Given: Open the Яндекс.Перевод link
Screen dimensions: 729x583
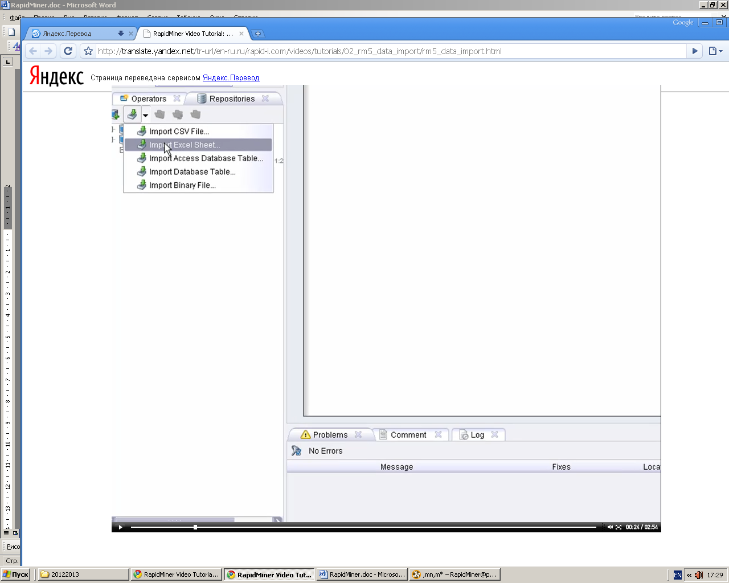Looking at the screenshot, I should (231, 78).
